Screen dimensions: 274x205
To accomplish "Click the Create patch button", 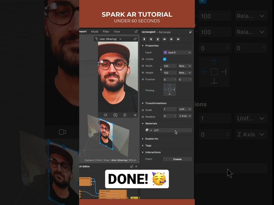I will click(177, 159).
